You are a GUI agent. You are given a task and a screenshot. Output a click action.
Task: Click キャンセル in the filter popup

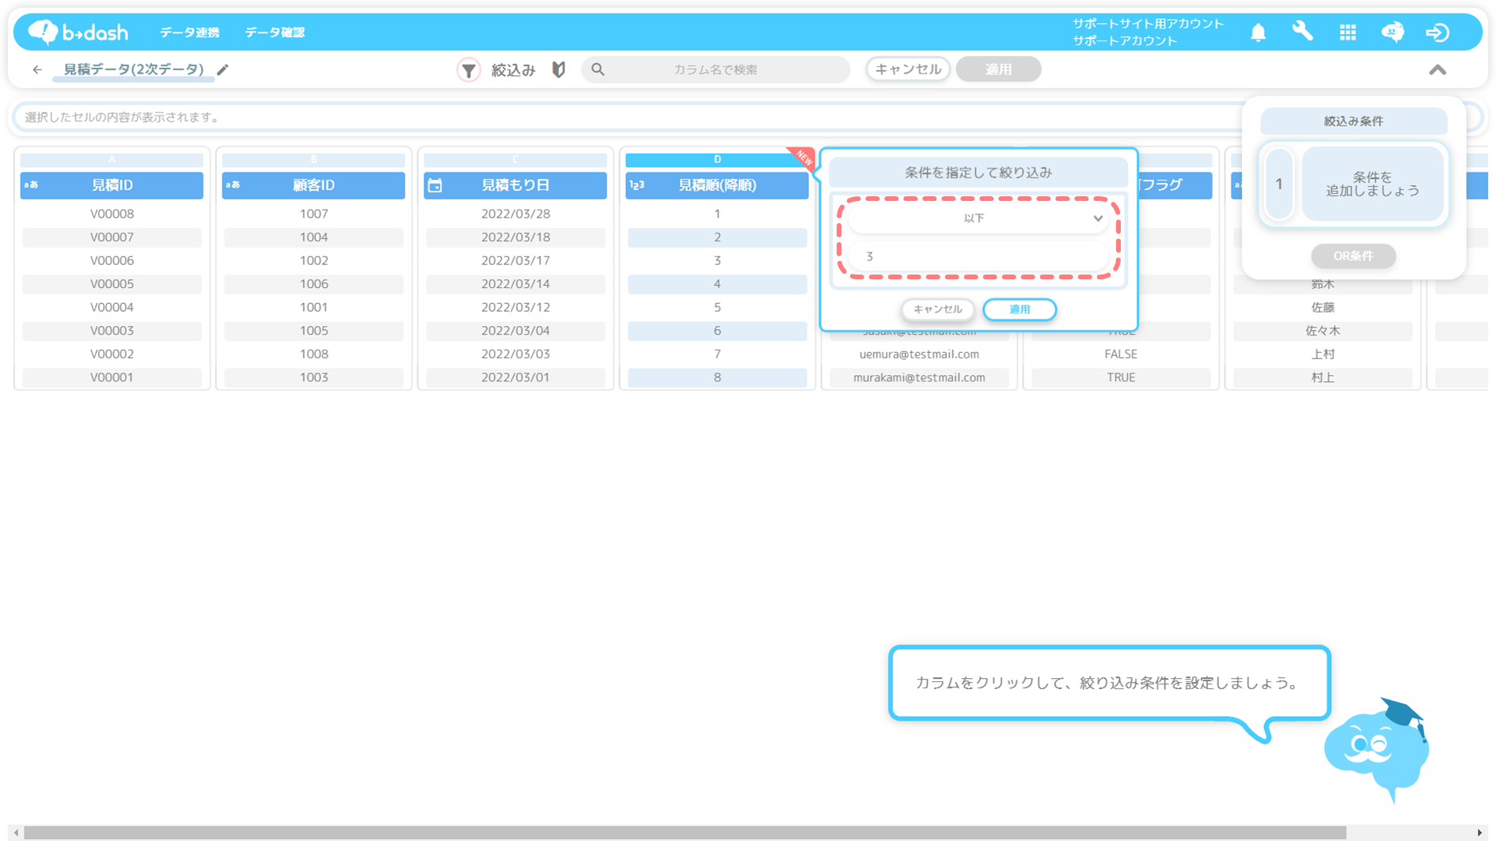[937, 309]
